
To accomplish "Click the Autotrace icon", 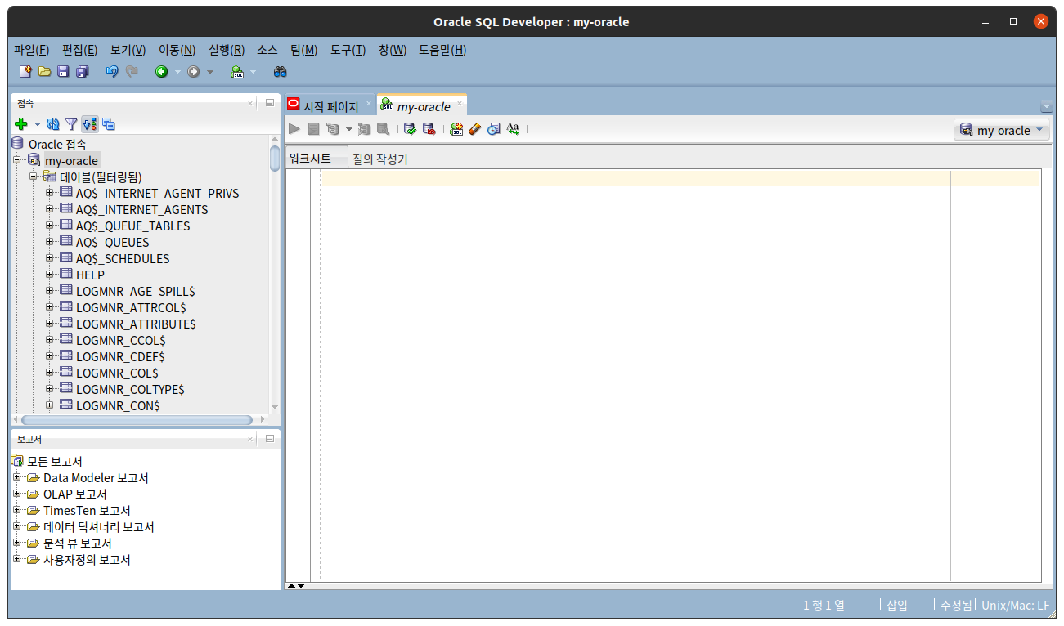I will 364,129.
